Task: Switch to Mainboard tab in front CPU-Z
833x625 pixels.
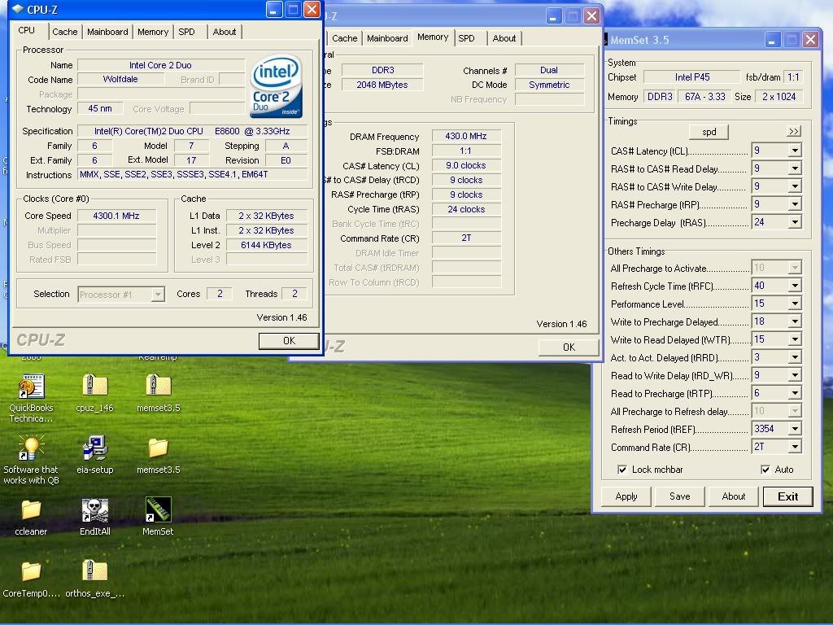Action: point(107,32)
